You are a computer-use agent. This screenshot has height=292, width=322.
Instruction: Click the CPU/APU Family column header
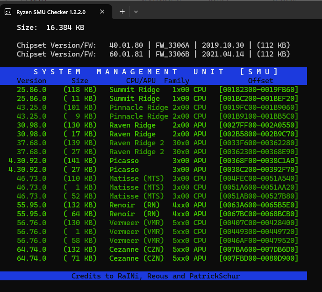point(157,81)
